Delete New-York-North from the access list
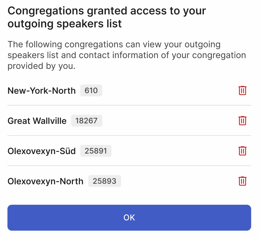The width and height of the screenshot is (260, 237). click(x=243, y=90)
